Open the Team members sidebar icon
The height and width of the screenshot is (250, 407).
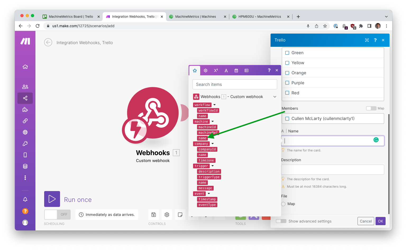(x=25, y=87)
